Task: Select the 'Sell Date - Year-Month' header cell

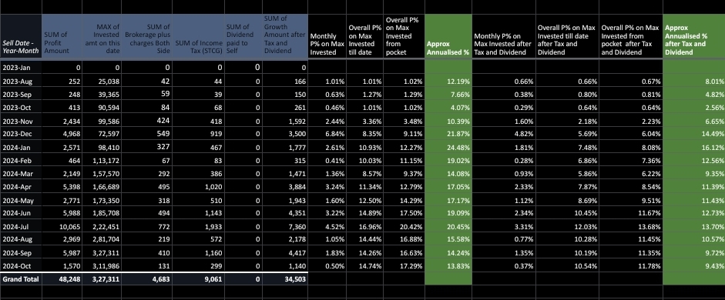Action: coord(21,36)
